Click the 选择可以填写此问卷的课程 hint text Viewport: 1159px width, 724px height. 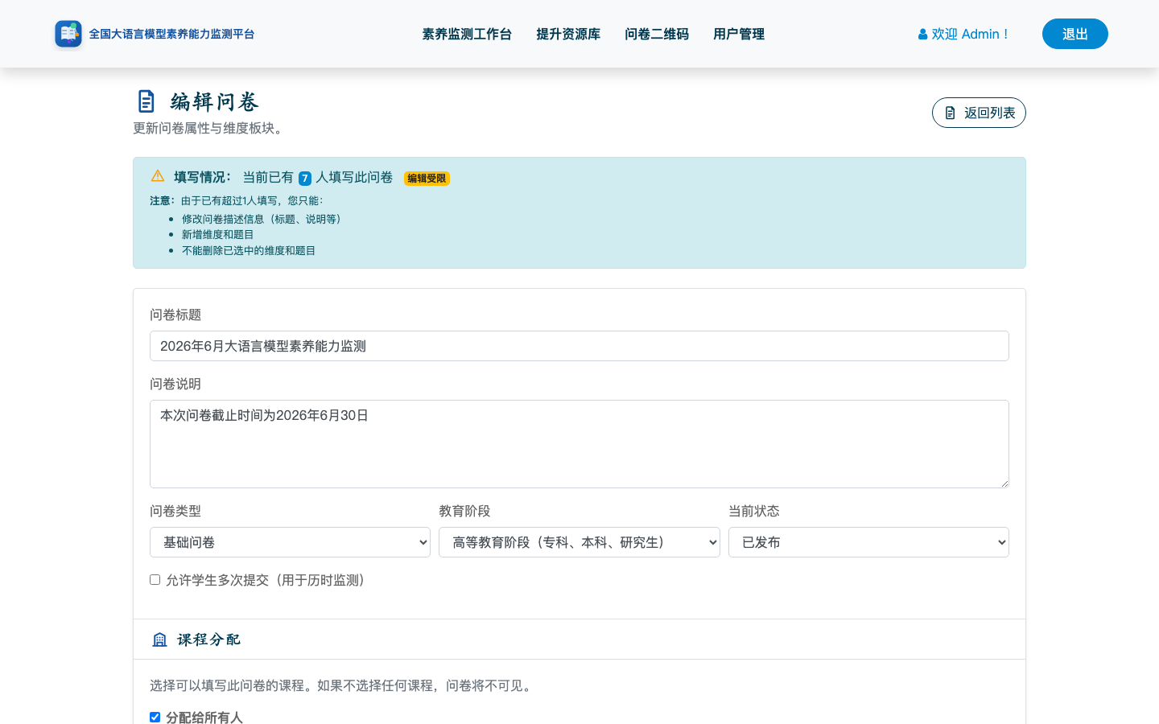[x=343, y=685]
